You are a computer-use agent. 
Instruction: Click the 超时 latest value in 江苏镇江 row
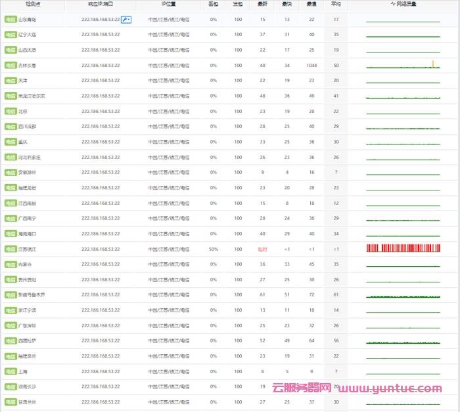pos(262,249)
